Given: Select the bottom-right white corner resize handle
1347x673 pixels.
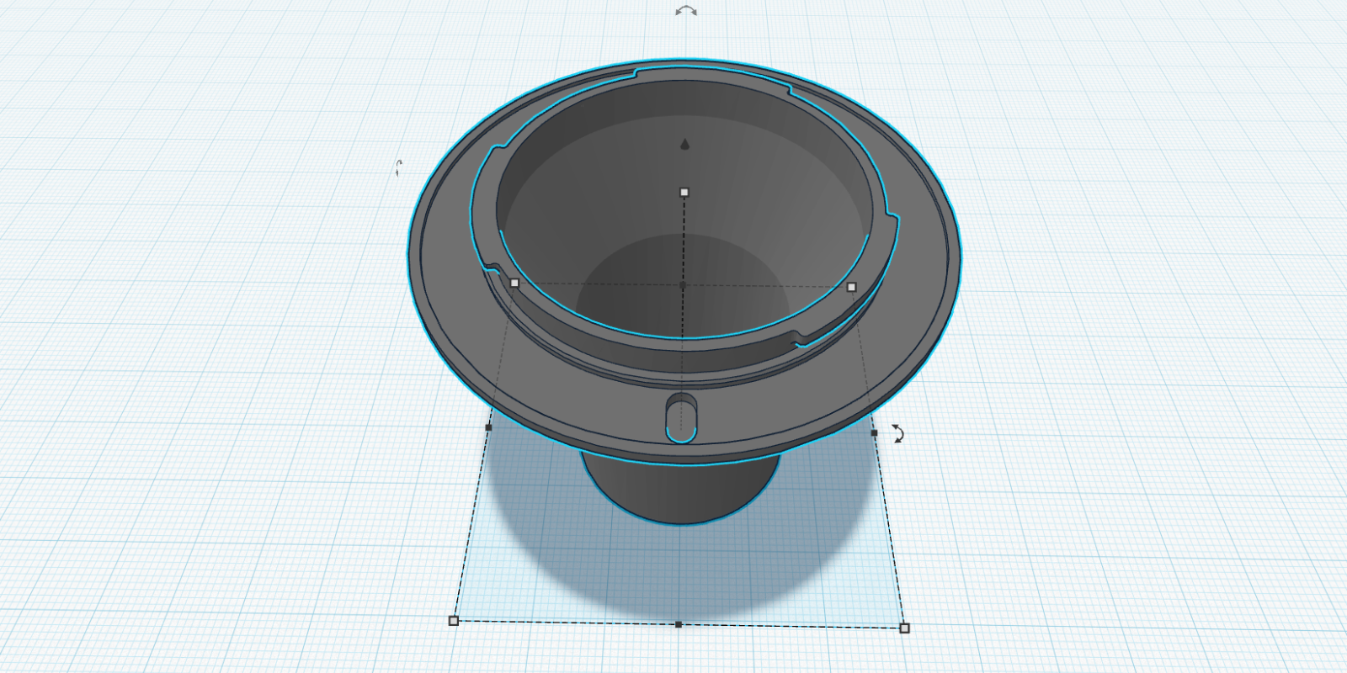Looking at the screenshot, I should (904, 628).
